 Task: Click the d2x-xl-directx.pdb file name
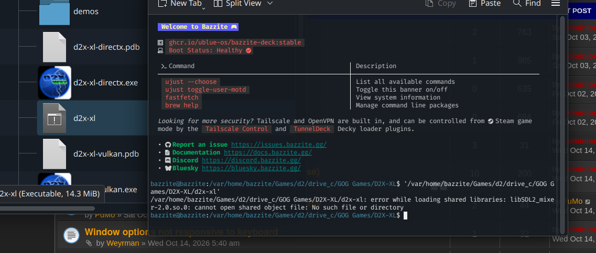click(x=106, y=48)
